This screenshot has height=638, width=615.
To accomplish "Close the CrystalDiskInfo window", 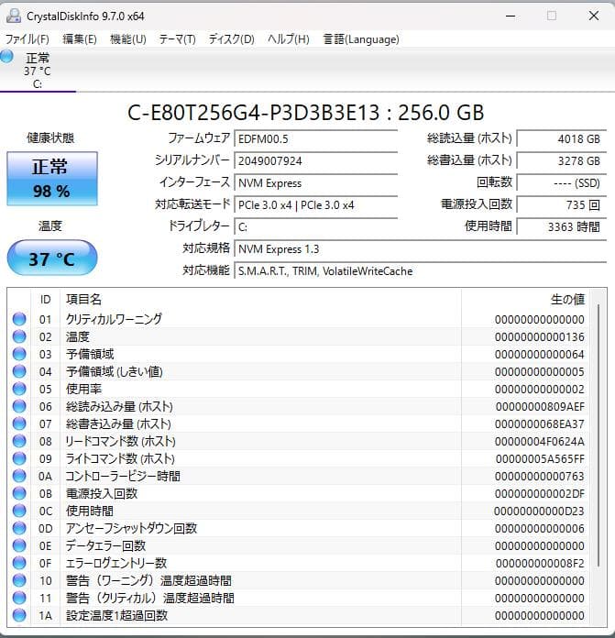I will coord(594,16).
